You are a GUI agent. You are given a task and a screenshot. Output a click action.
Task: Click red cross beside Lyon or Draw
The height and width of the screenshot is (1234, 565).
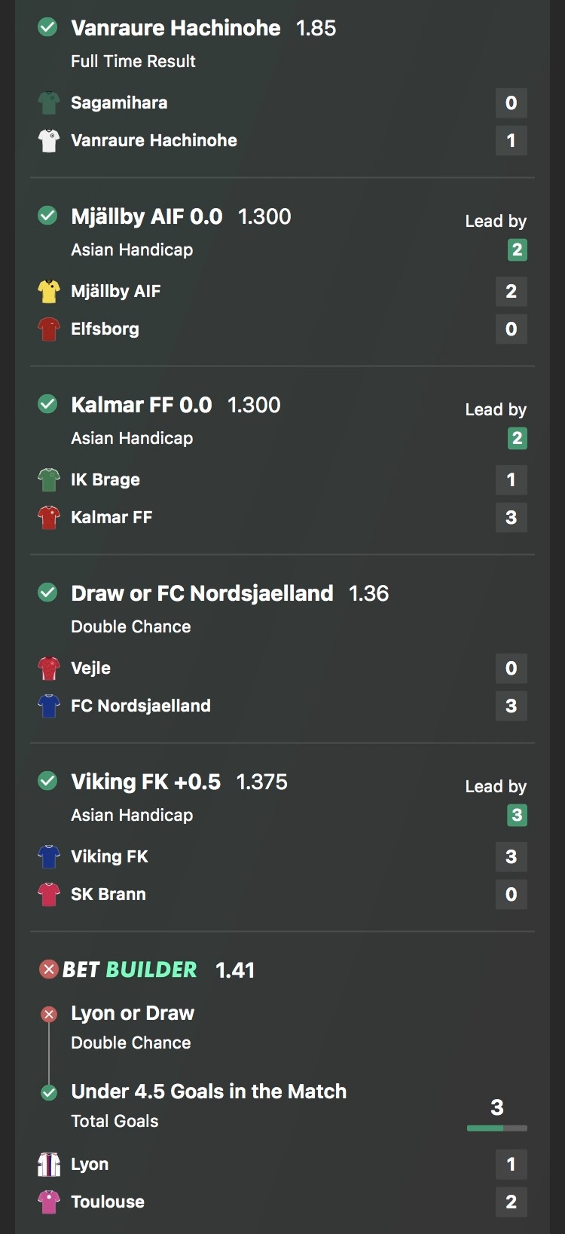[x=49, y=1015]
